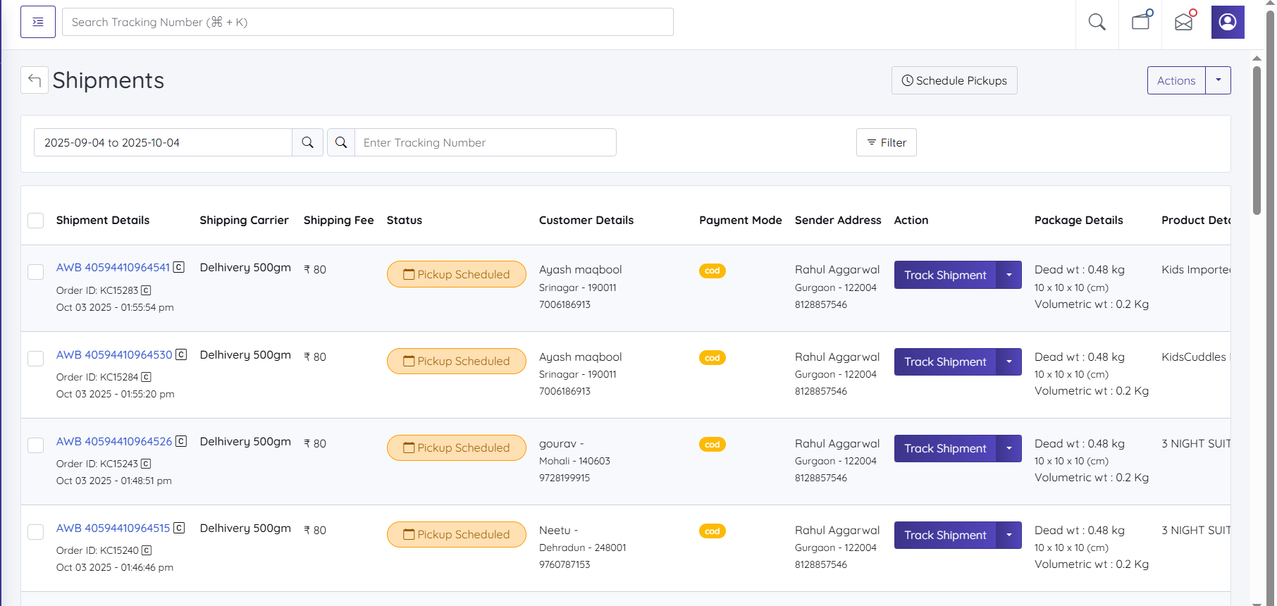Tick checkbox for AWB 40594410964515
Viewport: 1277px width, 606px height.
pyautogui.click(x=36, y=532)
